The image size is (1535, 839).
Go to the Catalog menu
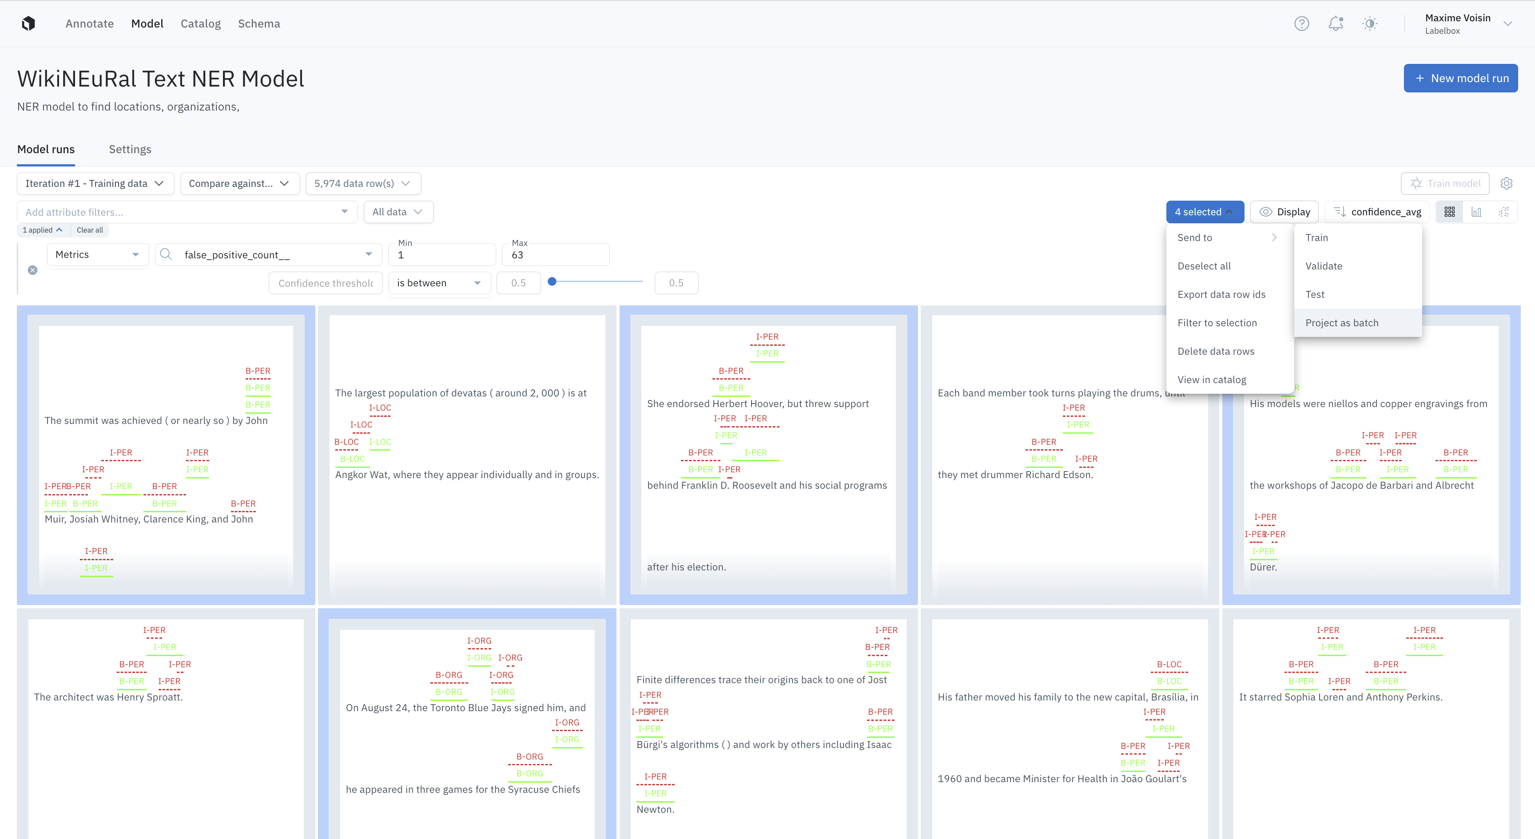[x=200, y=23]
